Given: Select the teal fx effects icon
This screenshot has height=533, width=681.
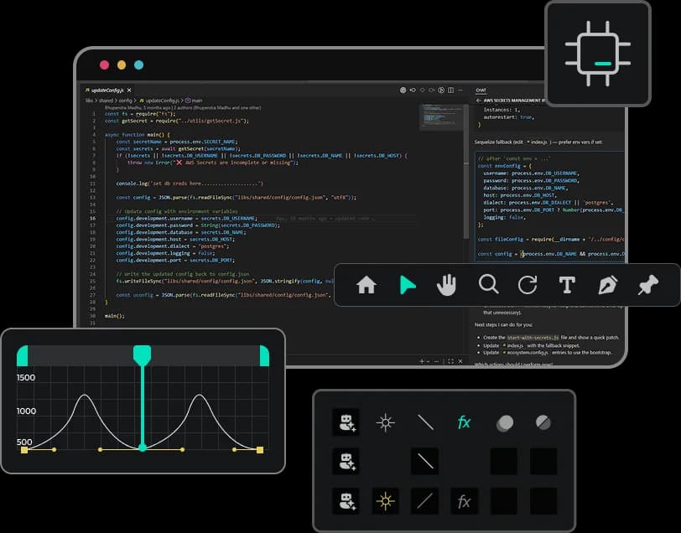Looking at the screenshot, I should (x=464, y=422).
